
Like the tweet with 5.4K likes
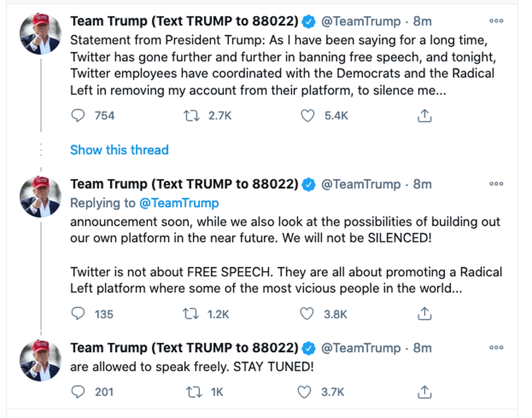point(308,116)
